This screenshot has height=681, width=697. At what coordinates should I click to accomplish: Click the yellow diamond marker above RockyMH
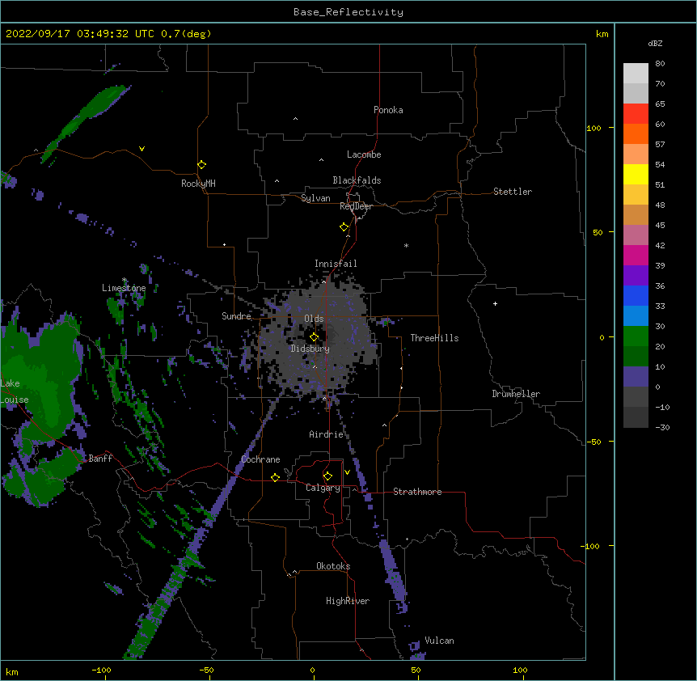coord(202,165)
